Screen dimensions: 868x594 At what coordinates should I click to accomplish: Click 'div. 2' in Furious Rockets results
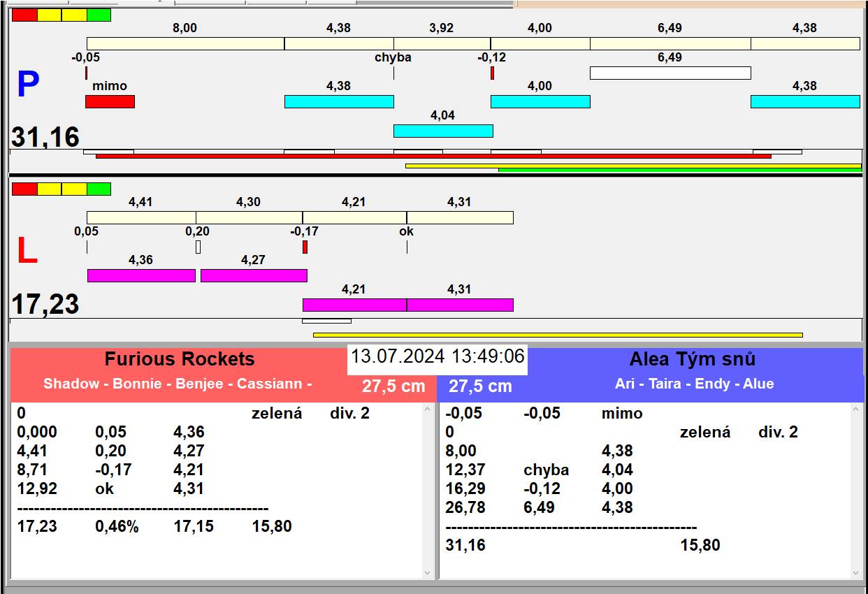[x=349, y=413]
